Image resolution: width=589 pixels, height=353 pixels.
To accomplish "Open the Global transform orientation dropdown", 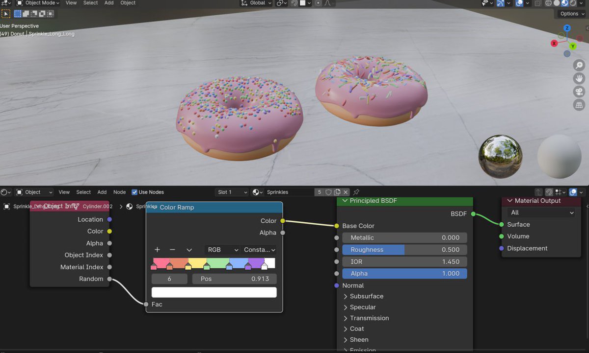I will (x=257, y=3).
